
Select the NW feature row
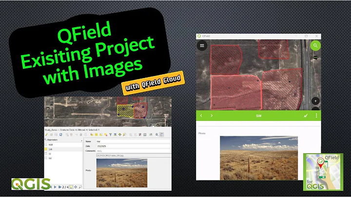(x=63, y=145)
